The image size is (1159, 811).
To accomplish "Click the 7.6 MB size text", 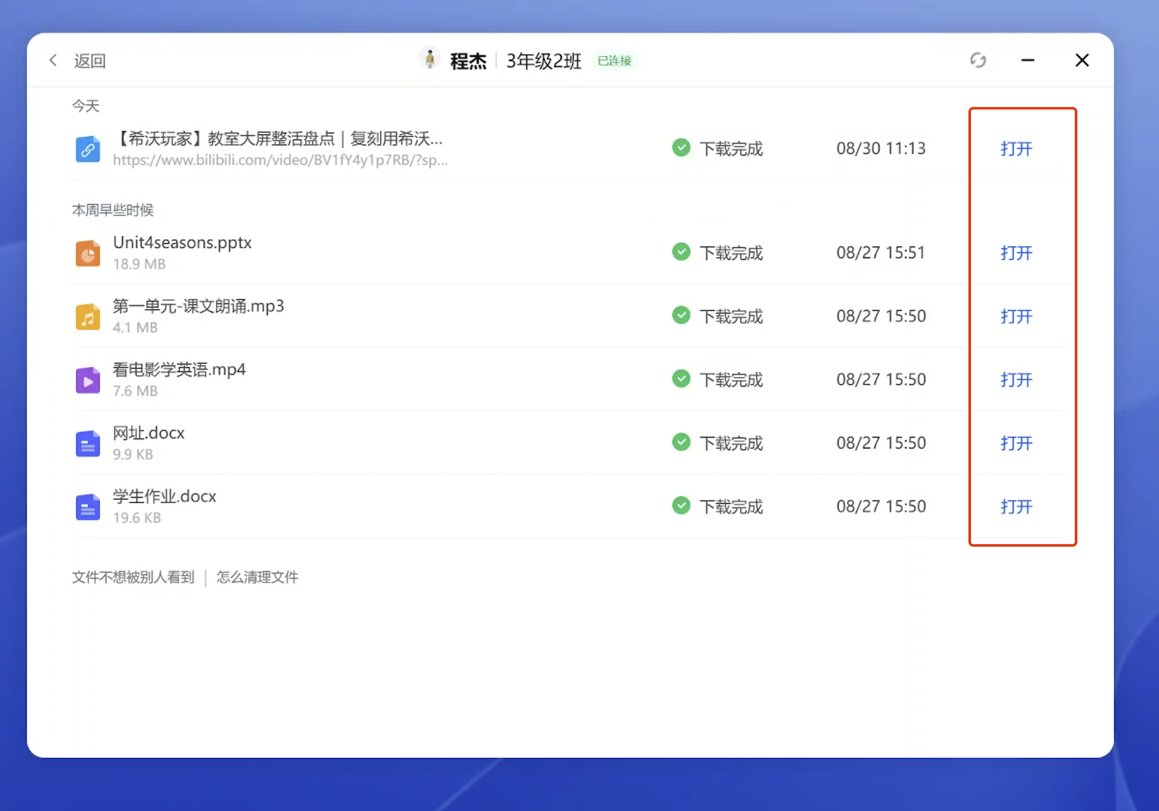I will 135,391.
